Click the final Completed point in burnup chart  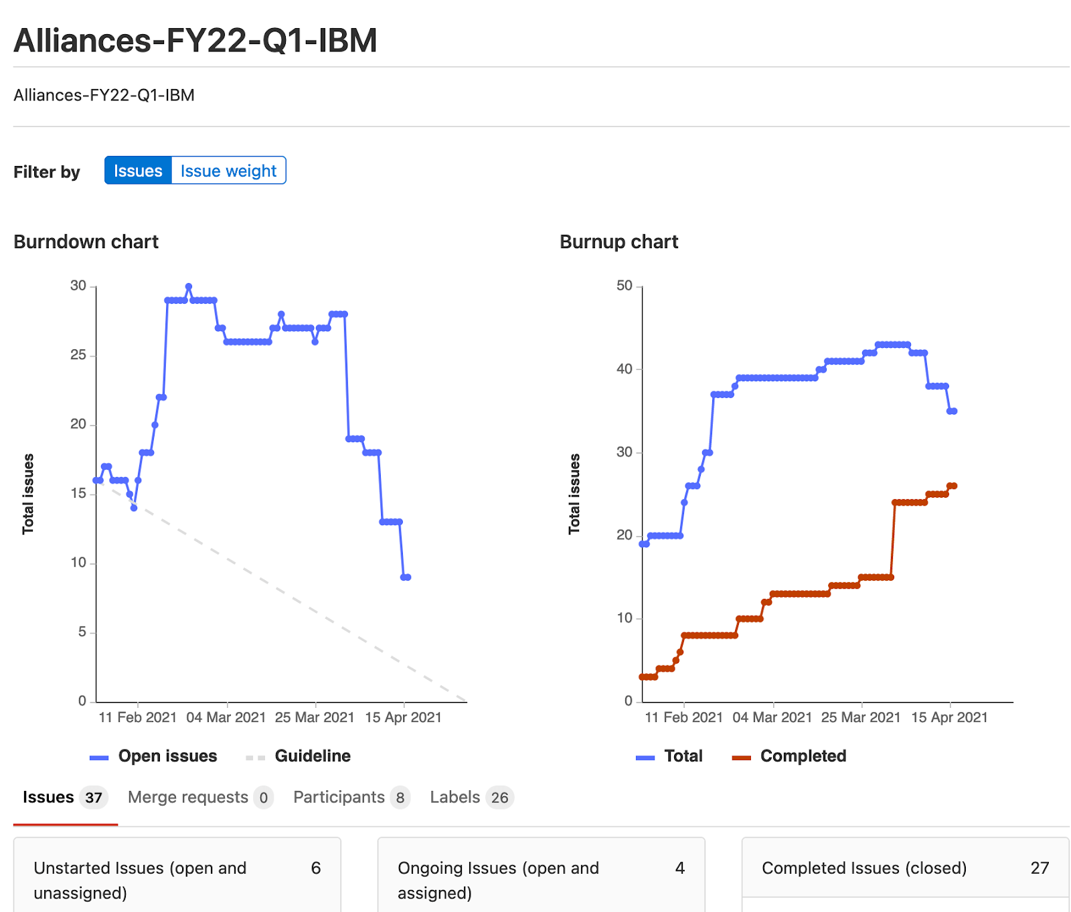tap(953, 486)
